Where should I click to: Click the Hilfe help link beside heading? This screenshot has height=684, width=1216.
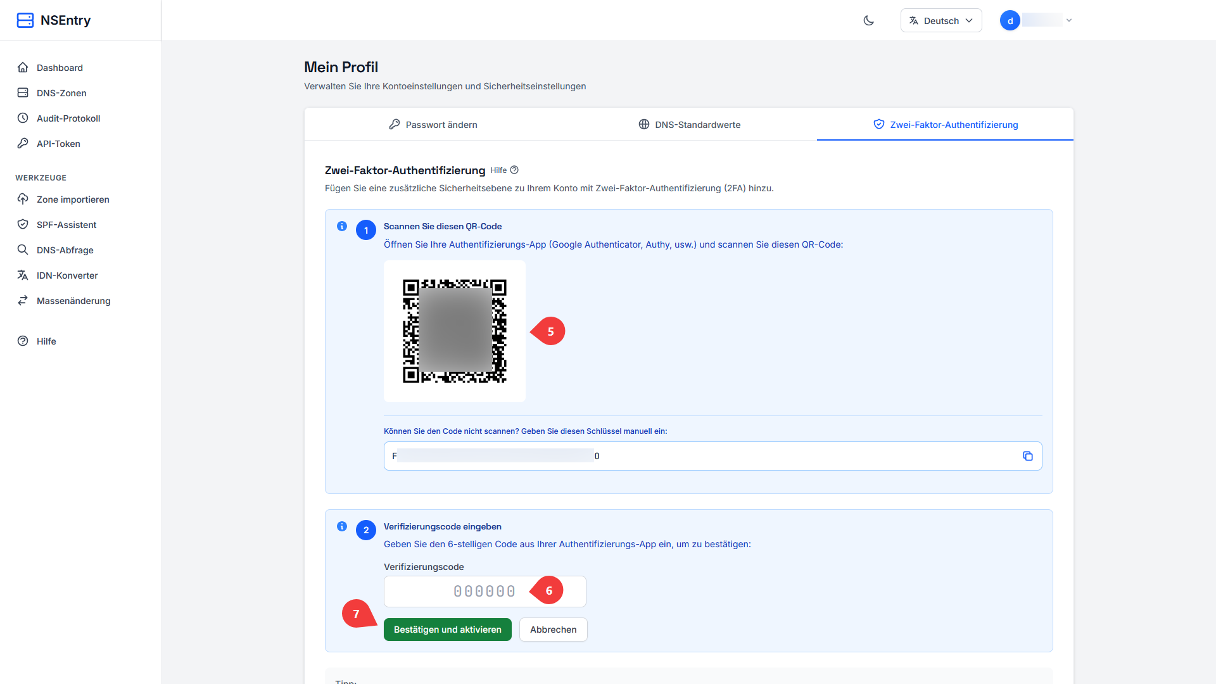[504, 170]
